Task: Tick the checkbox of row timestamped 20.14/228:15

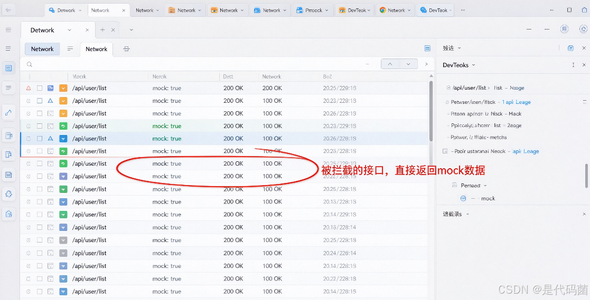Action: click(40, 292)
